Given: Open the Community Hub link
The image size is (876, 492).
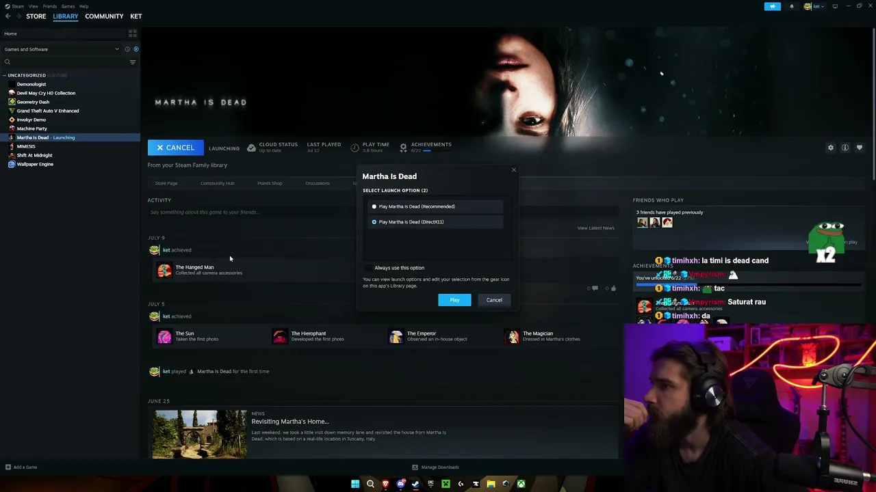Looking at the screenshot, I should coord(217,183).
